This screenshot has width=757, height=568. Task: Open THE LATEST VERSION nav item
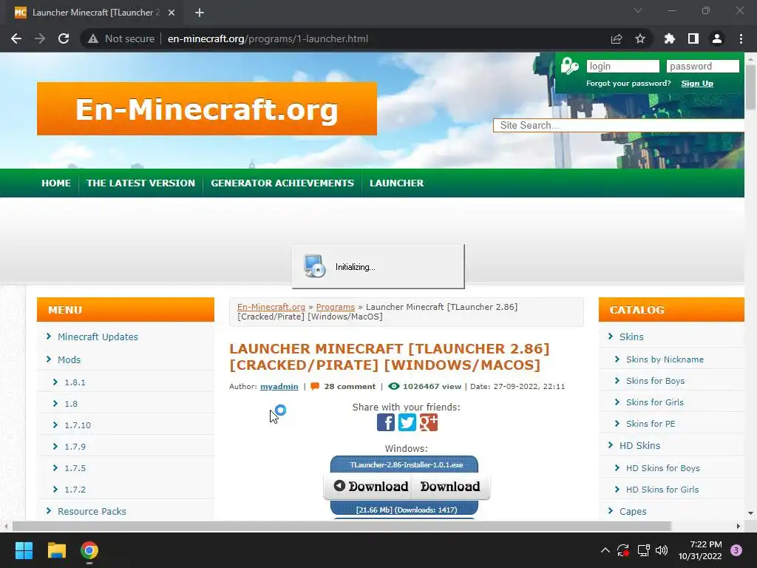(x=140, y=183)
